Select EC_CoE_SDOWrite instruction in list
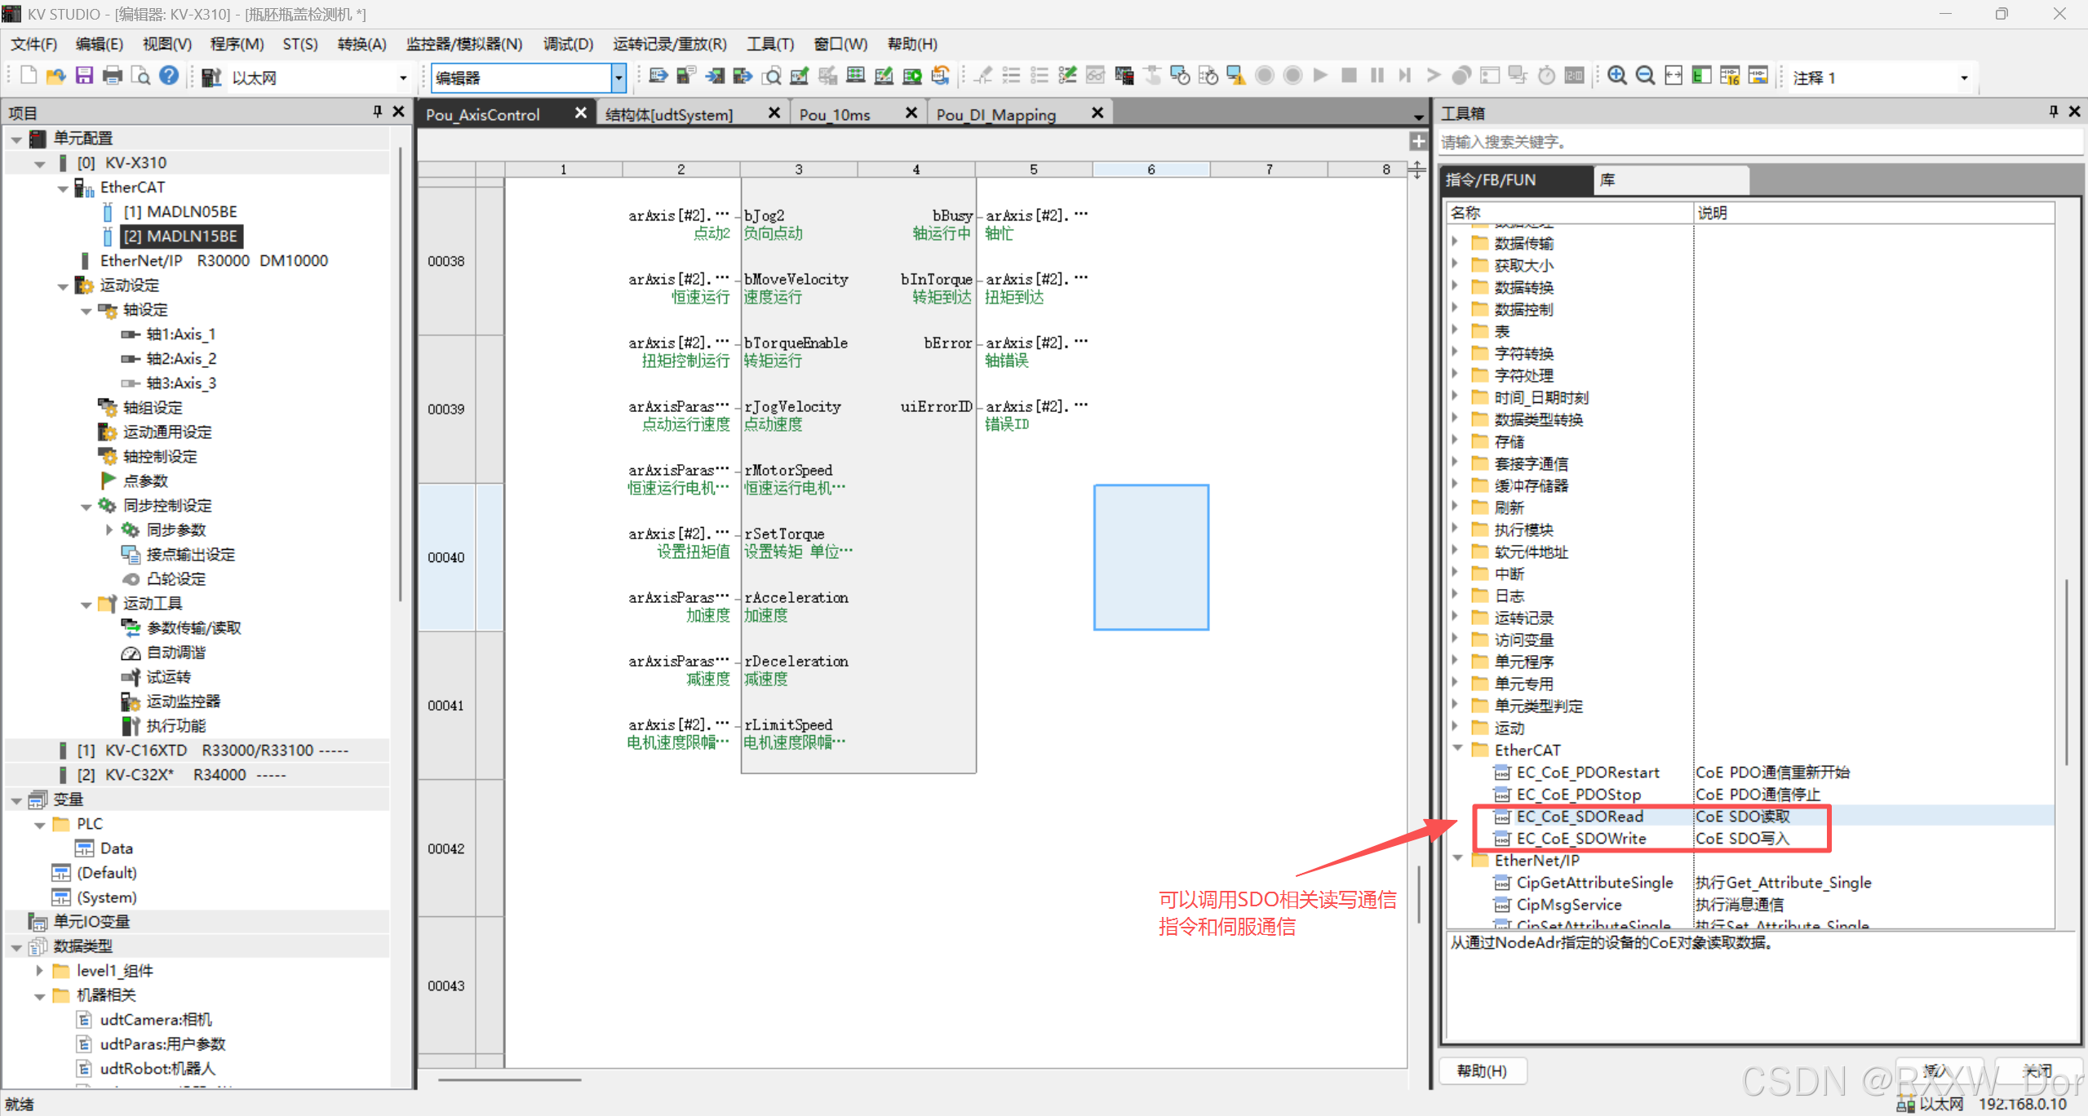The image size is (2088, 1116). (1581, 838)
